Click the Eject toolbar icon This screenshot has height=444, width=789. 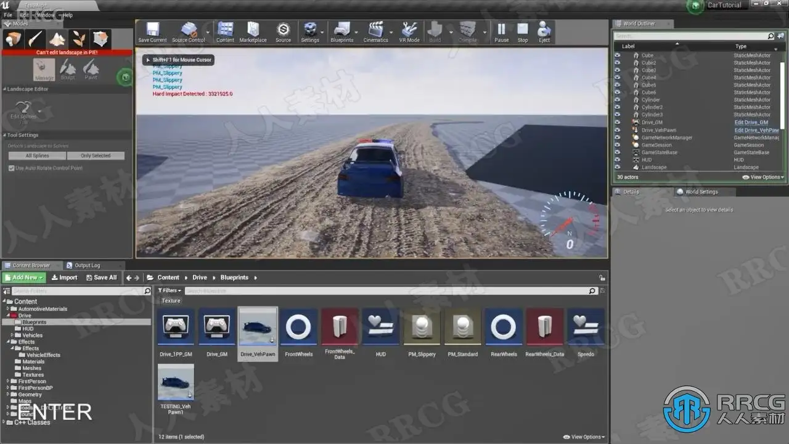click(x=544, y=32)
